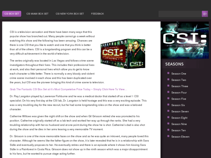Image resolution: width=211 pixels, height=158 pixels.
Task: Open the Season Six link
Action: 178,105
